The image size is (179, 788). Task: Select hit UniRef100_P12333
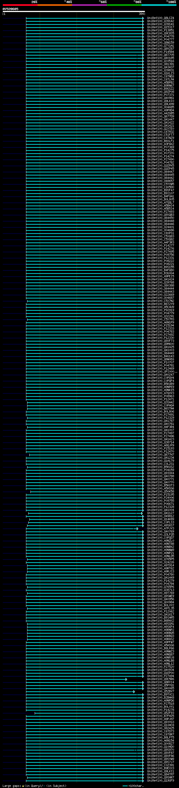[x=160, y=328]
